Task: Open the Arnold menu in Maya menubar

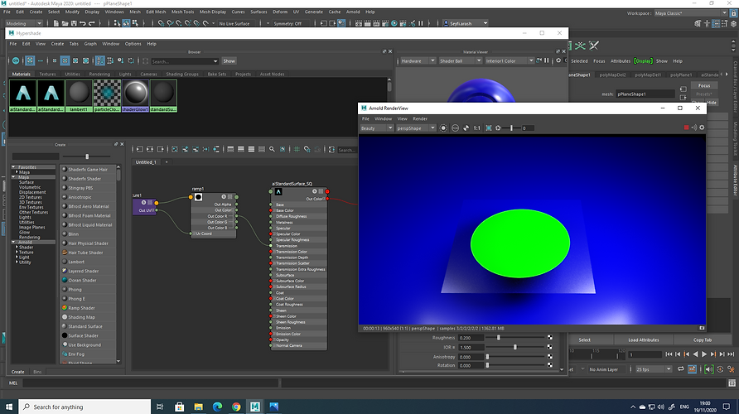Action: click(x=353, y=12)
